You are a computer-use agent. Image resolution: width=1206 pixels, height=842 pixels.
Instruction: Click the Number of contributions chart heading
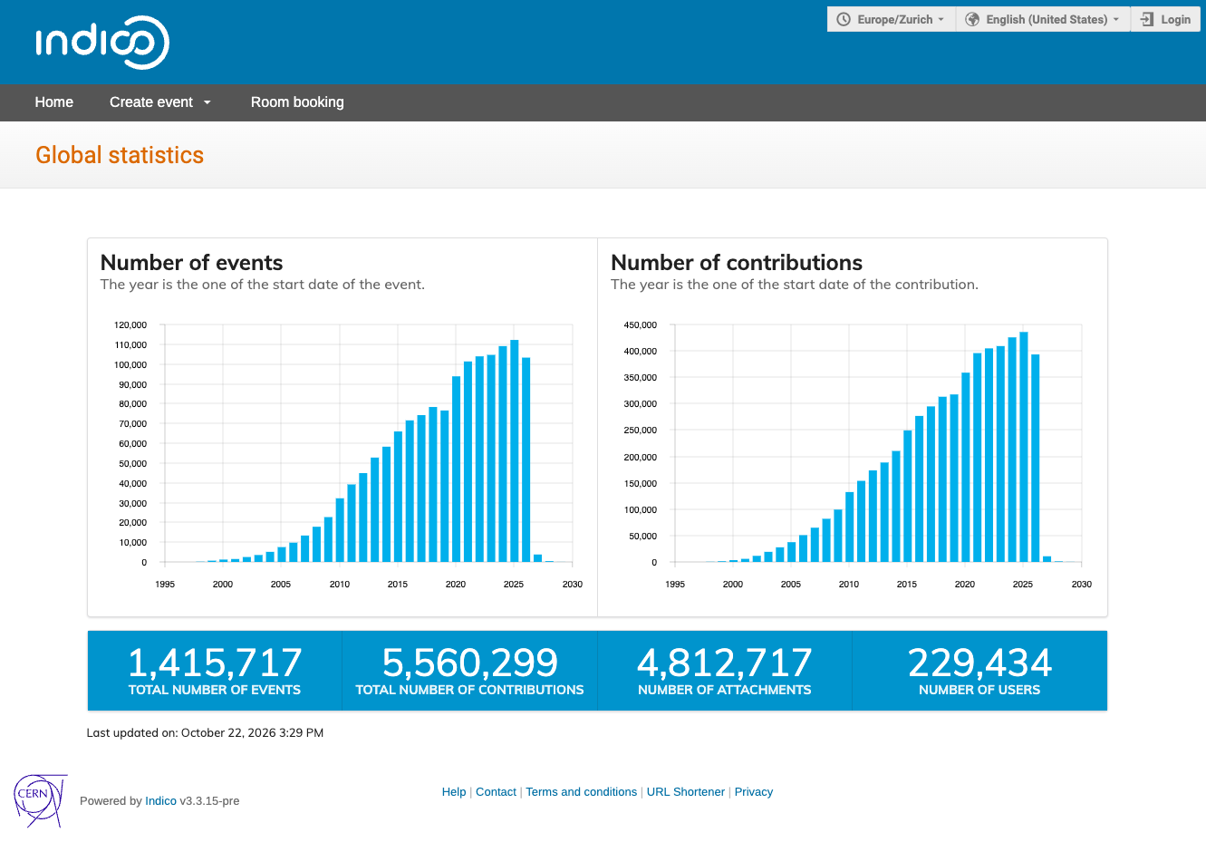point(737,263)
